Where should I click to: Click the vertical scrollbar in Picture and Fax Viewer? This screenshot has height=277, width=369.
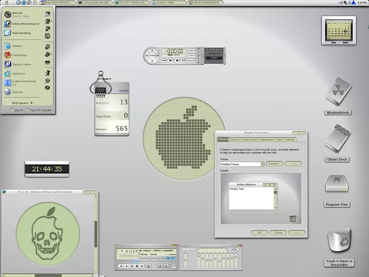(96, 233)
